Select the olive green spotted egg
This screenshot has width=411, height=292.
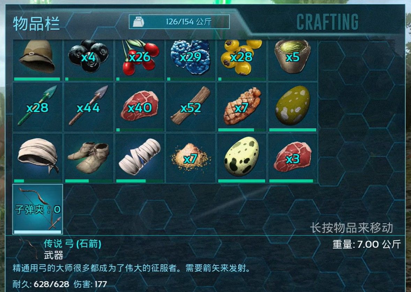tap(292, 107)
